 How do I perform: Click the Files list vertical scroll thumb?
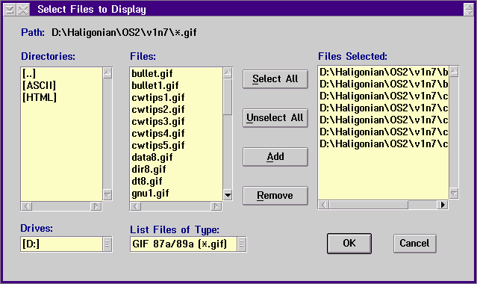coord(228,96)
